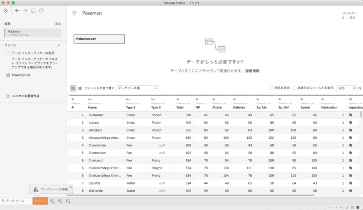Switch to metadata list view
The height and width of the screenshot is (210, 363).
click(80, 88)
